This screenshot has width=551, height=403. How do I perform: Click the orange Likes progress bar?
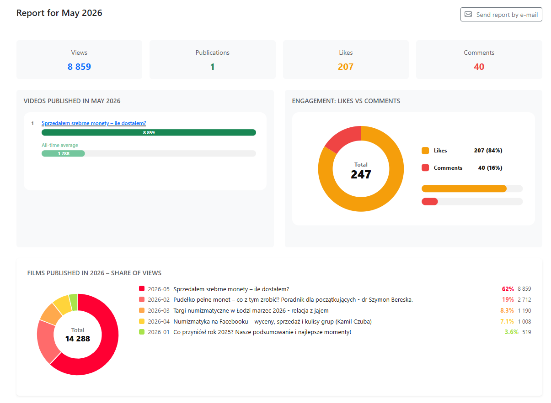pyautogui.click(x=464, y=188)
